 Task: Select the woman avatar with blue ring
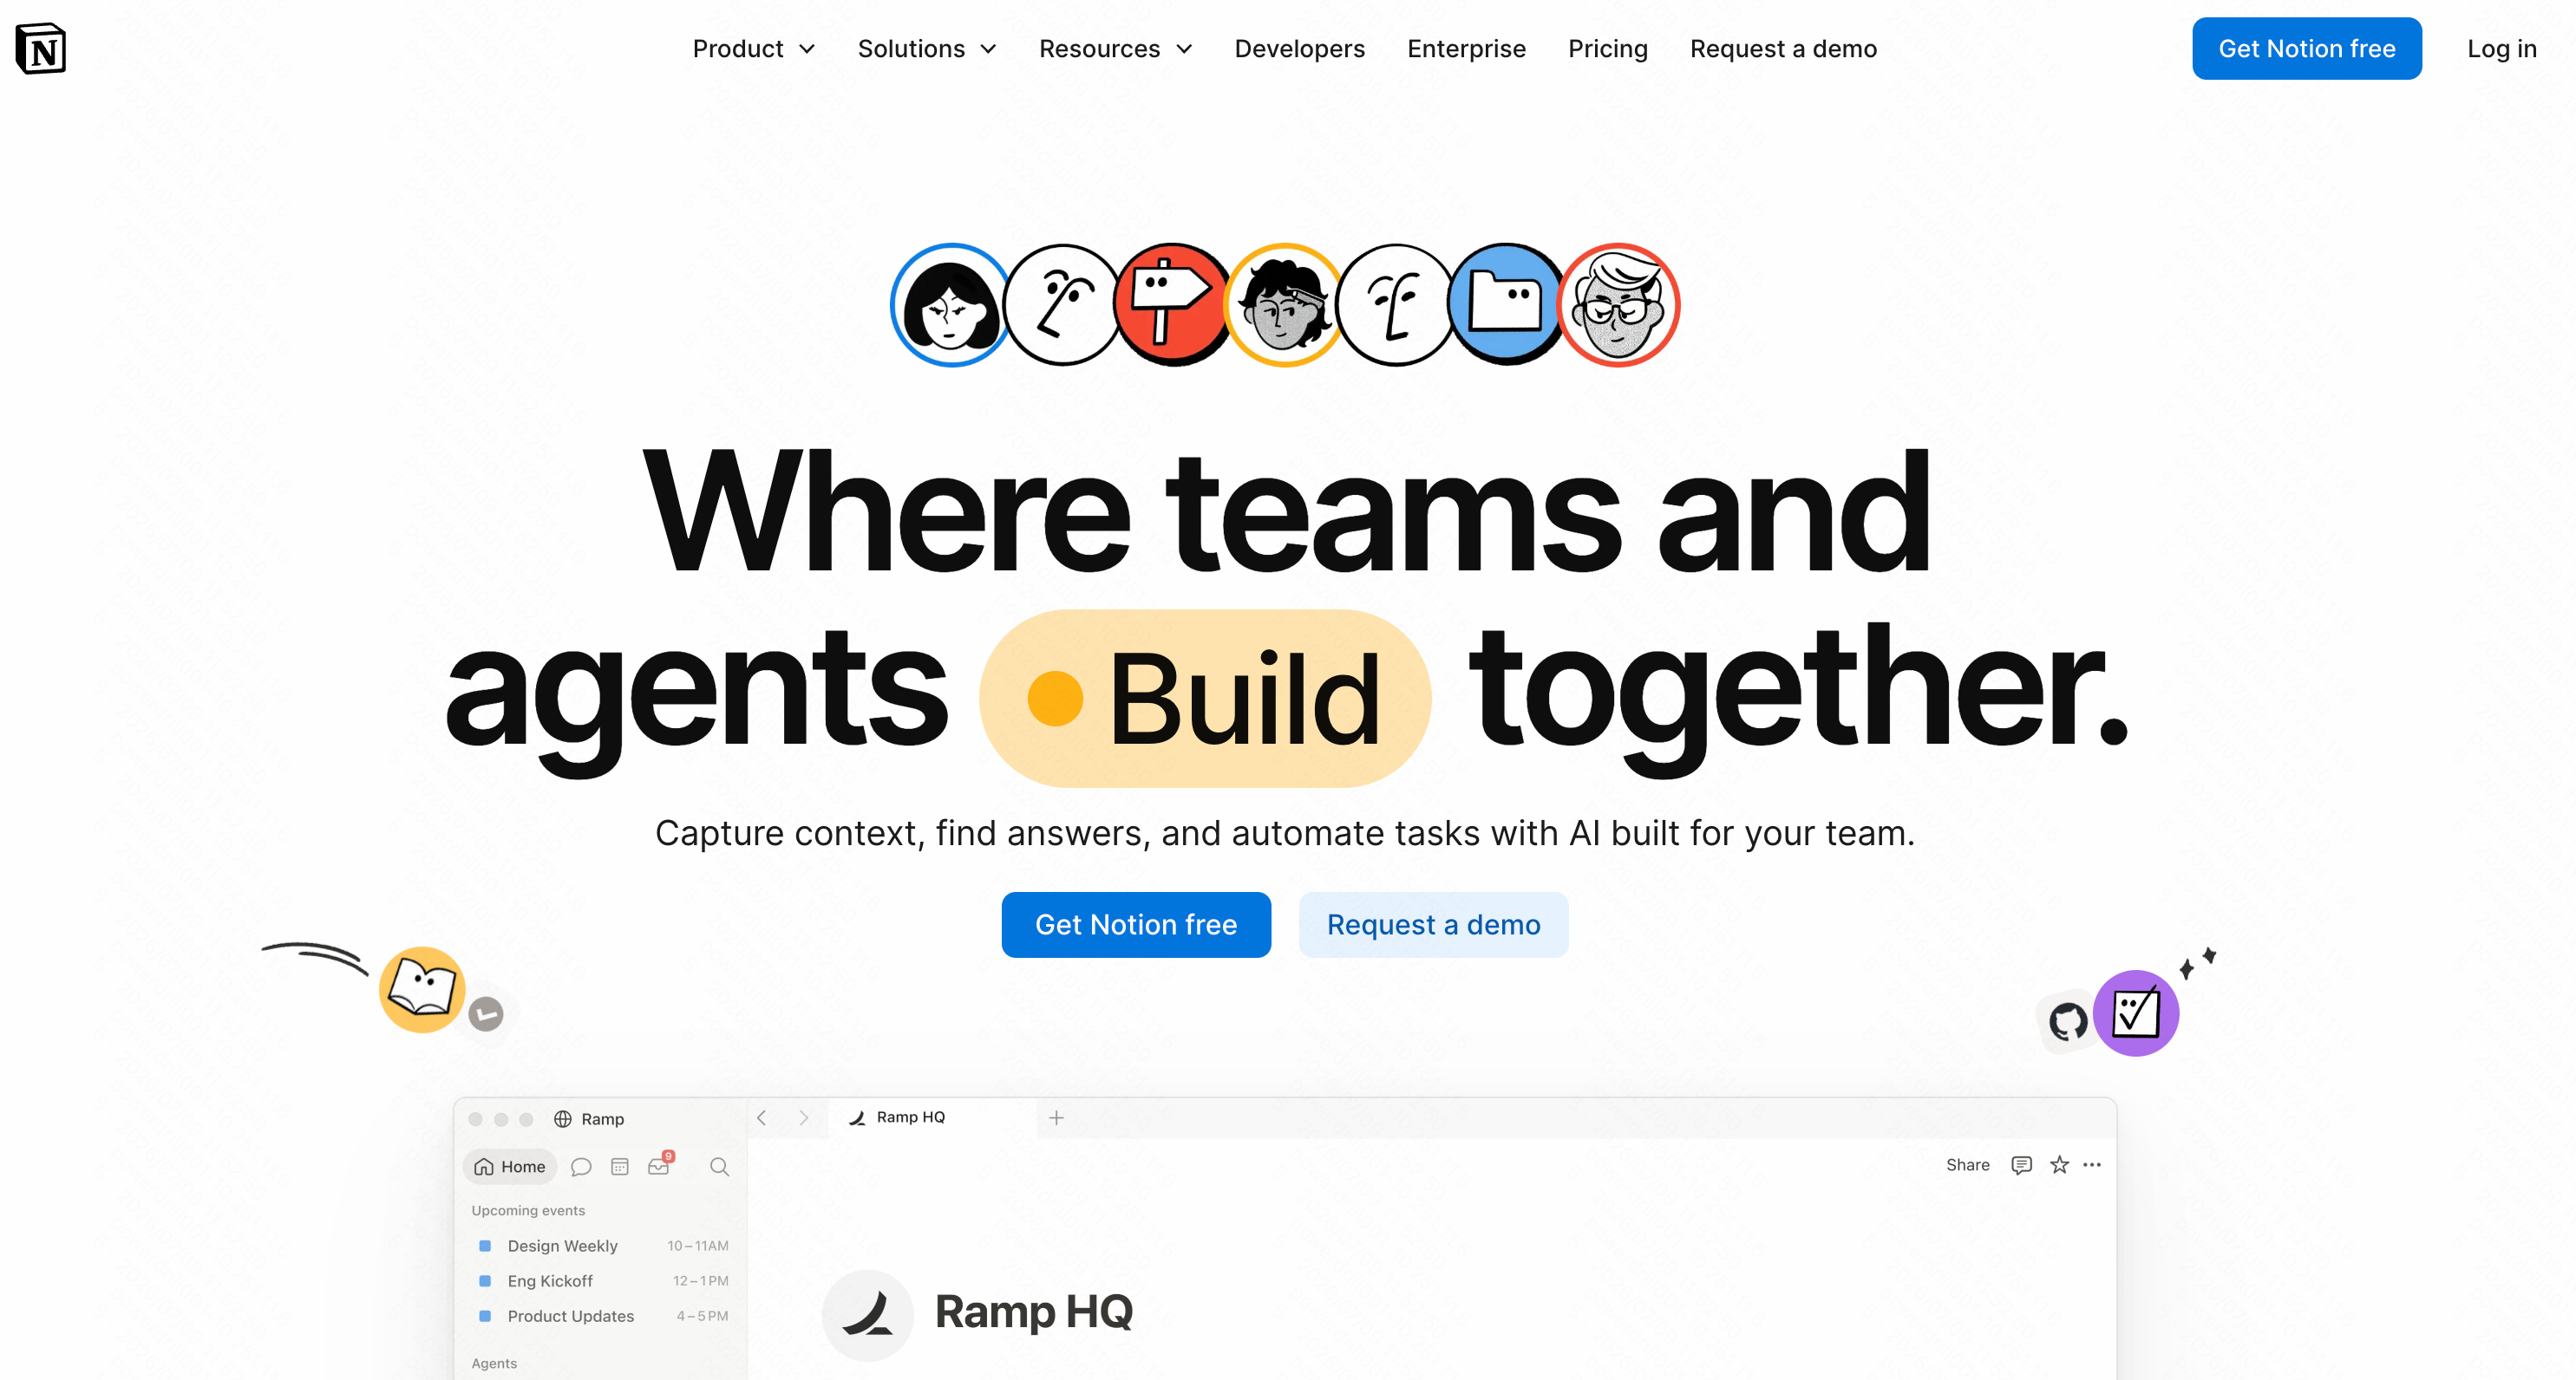click(951, 305)
